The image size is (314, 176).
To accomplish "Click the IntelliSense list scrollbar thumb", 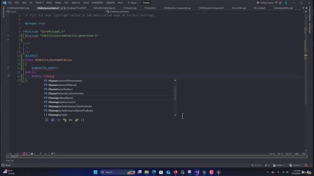I will coord(175,93).
